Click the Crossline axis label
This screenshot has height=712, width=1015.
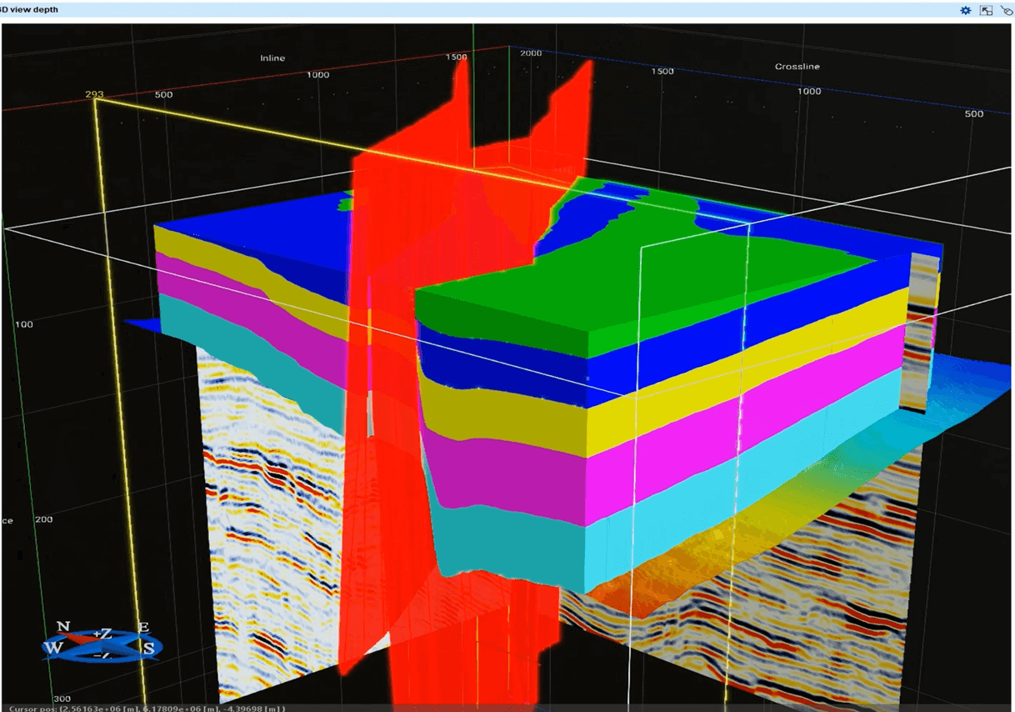[x=797, y=67]
